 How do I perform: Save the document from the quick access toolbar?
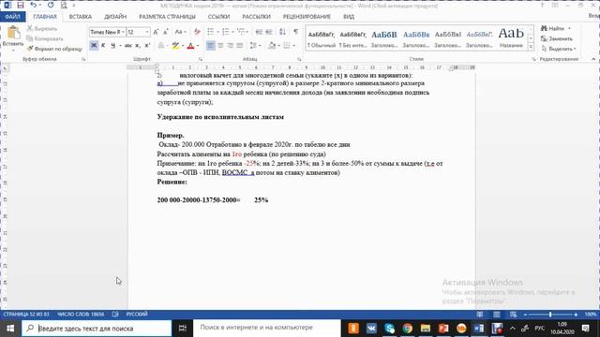tap(21, 6)
